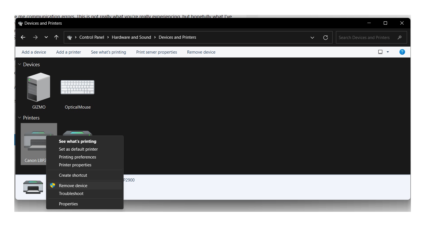The image size is (423, 225).
Task: Go forward with the right arrow
Action: pyautogui.click(x=35, y=37)
